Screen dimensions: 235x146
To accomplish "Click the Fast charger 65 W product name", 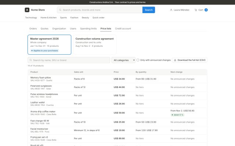I will click(40, 121).
